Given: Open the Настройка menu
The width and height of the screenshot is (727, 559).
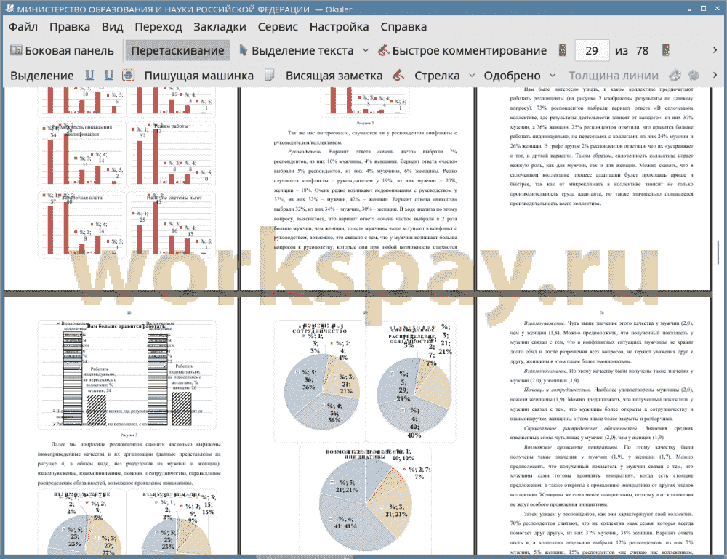Looking at the screenshot, I should tap(339, 27).
